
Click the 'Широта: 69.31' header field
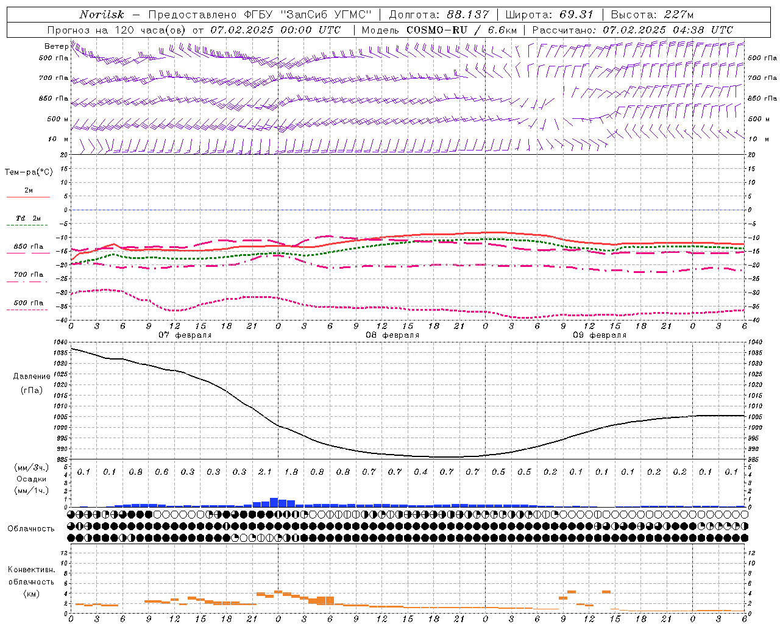[550, 15]
